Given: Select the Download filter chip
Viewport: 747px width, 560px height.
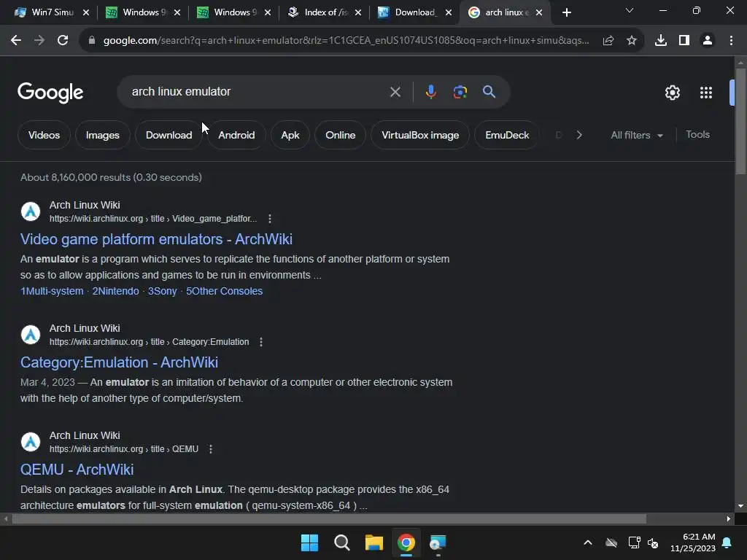Looking at the screenshot, I should point(169,135).
